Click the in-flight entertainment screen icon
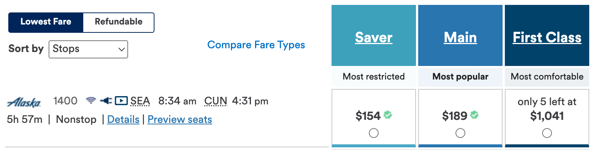593x150 pixels. 121,101
